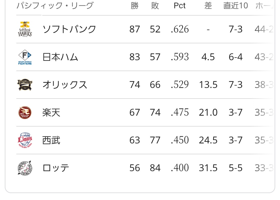This screenshot has height=200, width=280.
Task: Click the 勝 wins column header
Action: [x=135, y=6]
